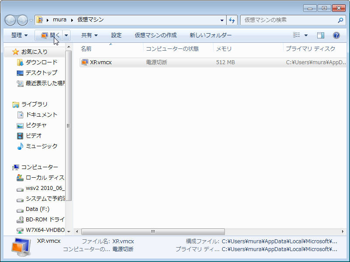Open 最近表示した場所 in favorites
Viewport: 350px width, 262px height.
click(x=45, y=83)
